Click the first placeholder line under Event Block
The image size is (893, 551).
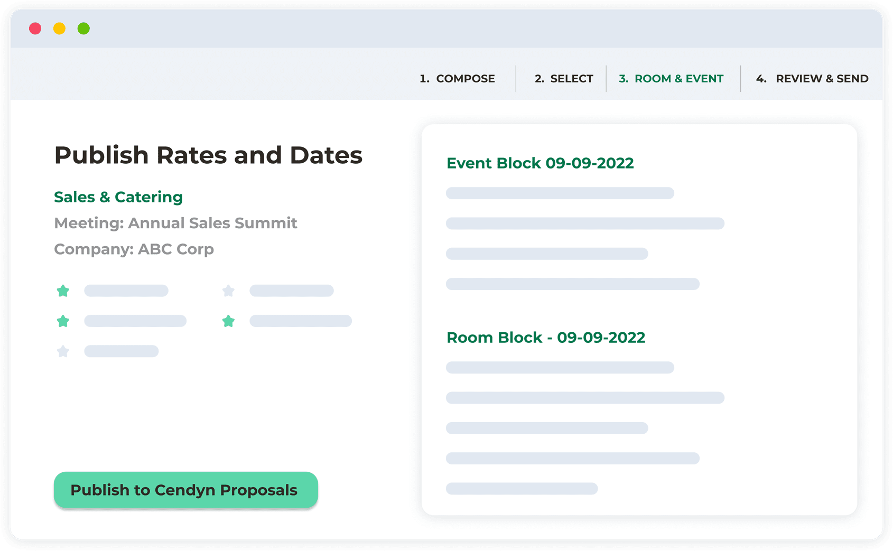click(560, 193)
